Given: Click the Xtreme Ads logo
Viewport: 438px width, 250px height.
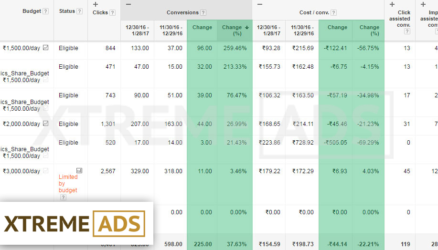Looking at the screenshot, I should [x=75, y=224].
